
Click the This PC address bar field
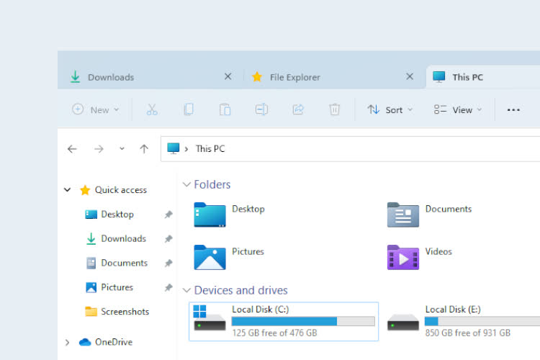(x=350, y=149)
